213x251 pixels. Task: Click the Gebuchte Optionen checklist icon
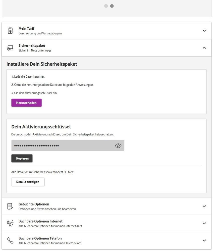pos(10,206)
